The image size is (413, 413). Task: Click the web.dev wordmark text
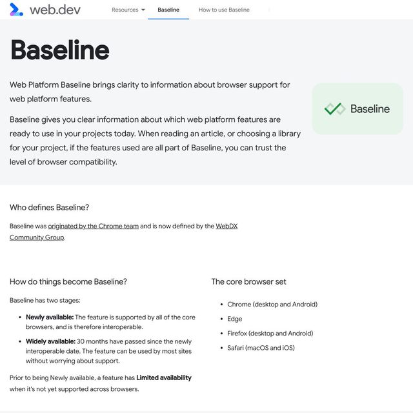coord(55,10)
